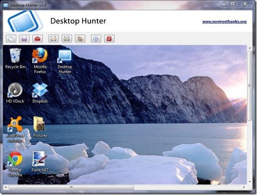Click the Google Chrome shortcut in preview
The height and width of the screenshot is (195, 257).
15,164
